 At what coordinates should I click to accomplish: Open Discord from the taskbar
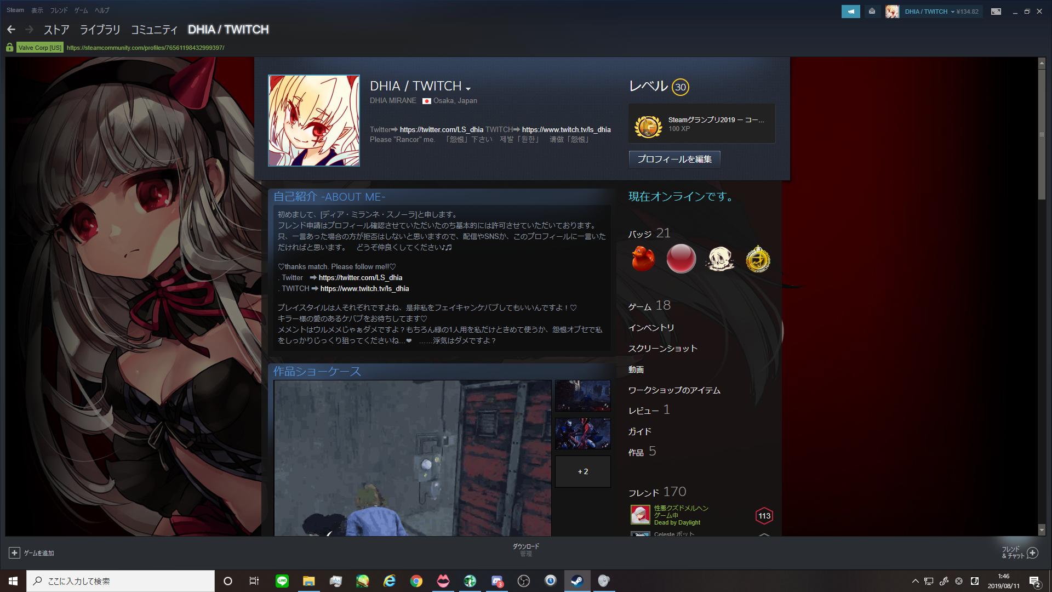tap(497, 581)
